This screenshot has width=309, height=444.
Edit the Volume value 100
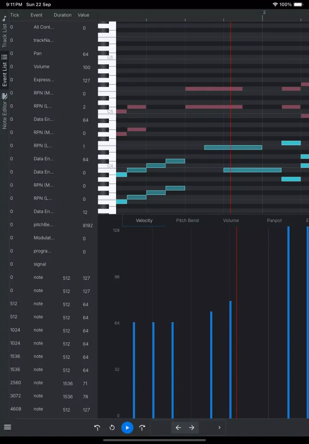[86, 67]
